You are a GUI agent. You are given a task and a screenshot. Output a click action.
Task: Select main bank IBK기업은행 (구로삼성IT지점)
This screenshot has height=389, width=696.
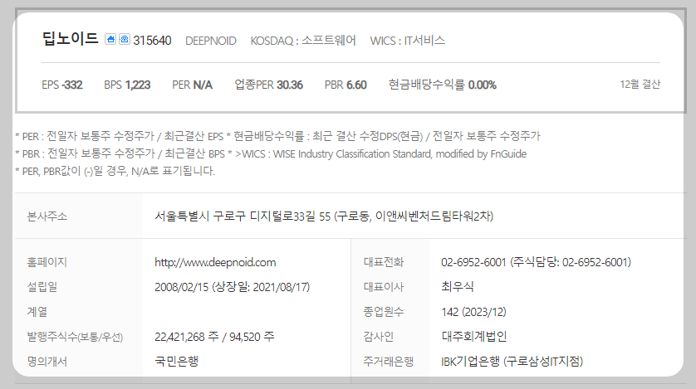tap(512, 362)
